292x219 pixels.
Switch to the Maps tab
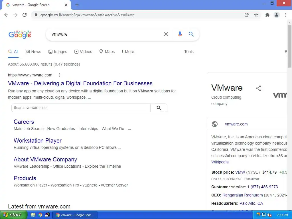(107, 52)
